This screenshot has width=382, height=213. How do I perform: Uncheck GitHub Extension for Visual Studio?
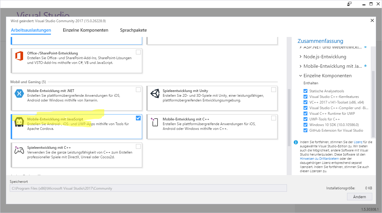click(x=306, y=130)
